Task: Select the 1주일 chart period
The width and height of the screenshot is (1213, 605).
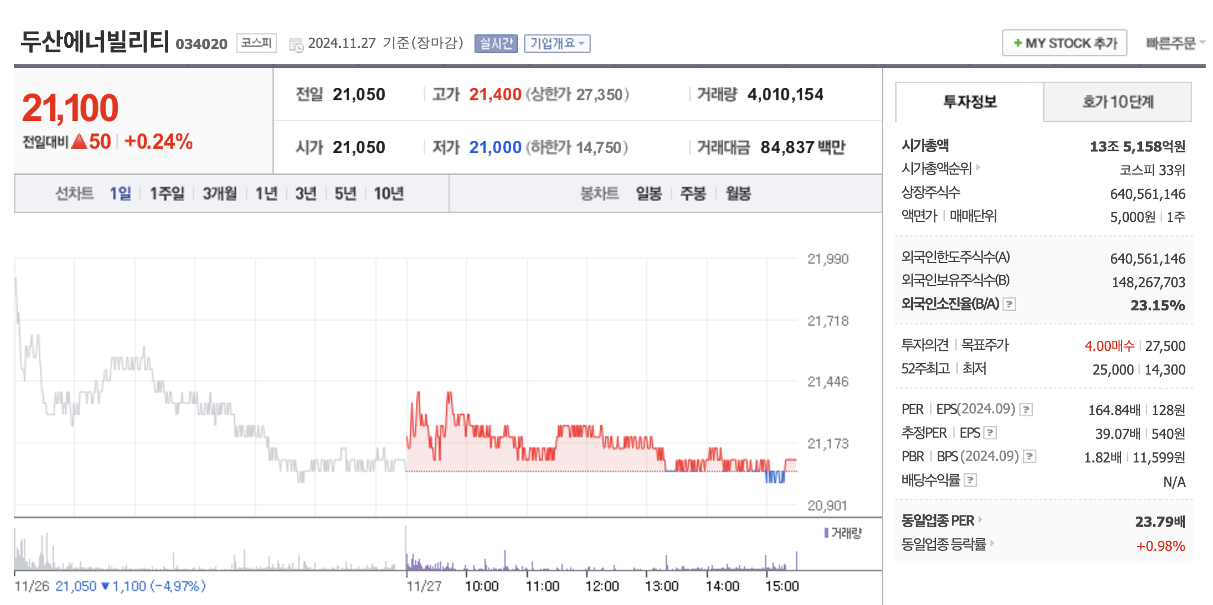Action: tap(166, 193)
